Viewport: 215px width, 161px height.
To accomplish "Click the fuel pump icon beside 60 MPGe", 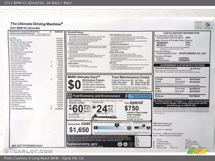I will click(70, 108).
